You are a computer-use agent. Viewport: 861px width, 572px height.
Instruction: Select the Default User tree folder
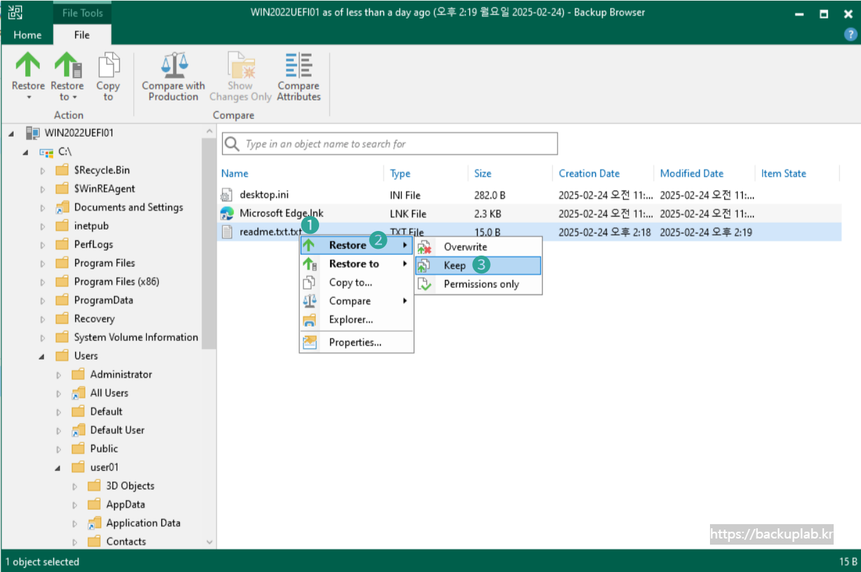tap(117, 431)
